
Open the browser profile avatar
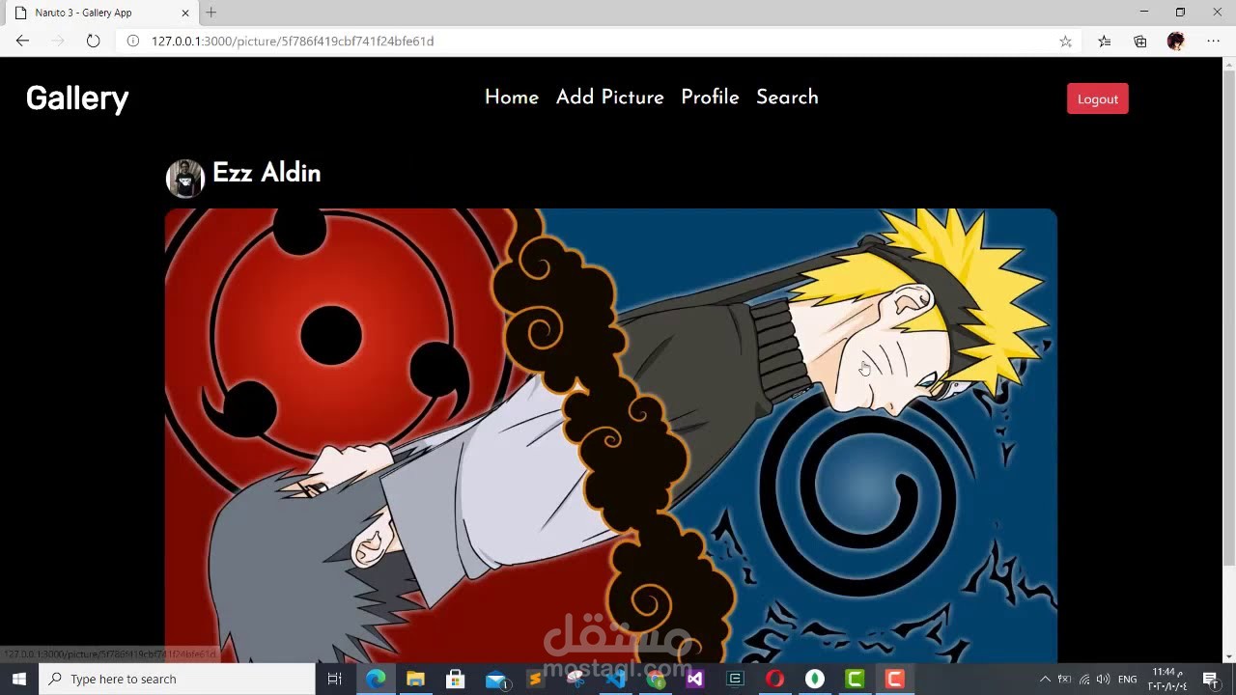(1175, 41)
